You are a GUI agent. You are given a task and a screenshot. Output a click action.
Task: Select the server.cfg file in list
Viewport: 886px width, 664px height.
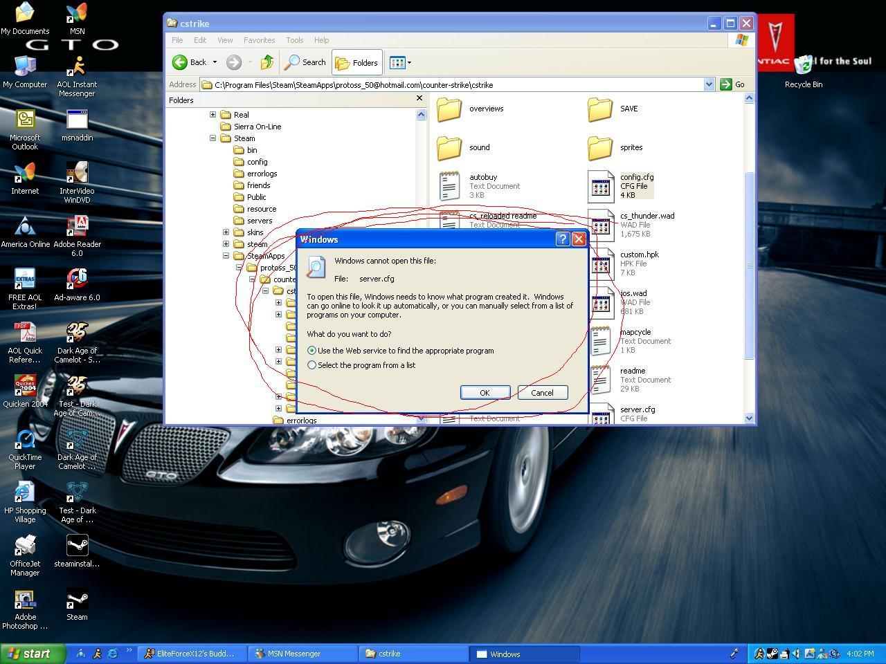click(622, 414)
